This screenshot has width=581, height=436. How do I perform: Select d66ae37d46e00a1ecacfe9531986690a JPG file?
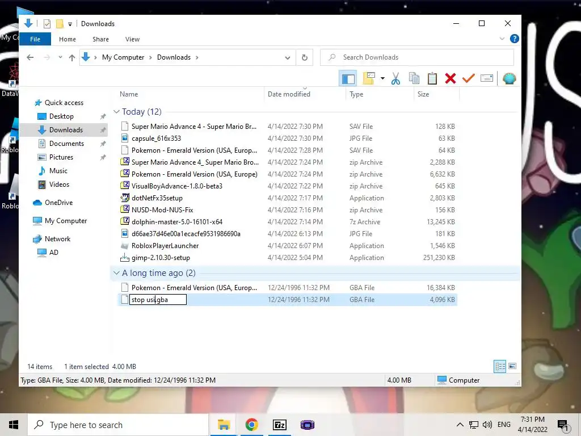(x=186, y=234)
